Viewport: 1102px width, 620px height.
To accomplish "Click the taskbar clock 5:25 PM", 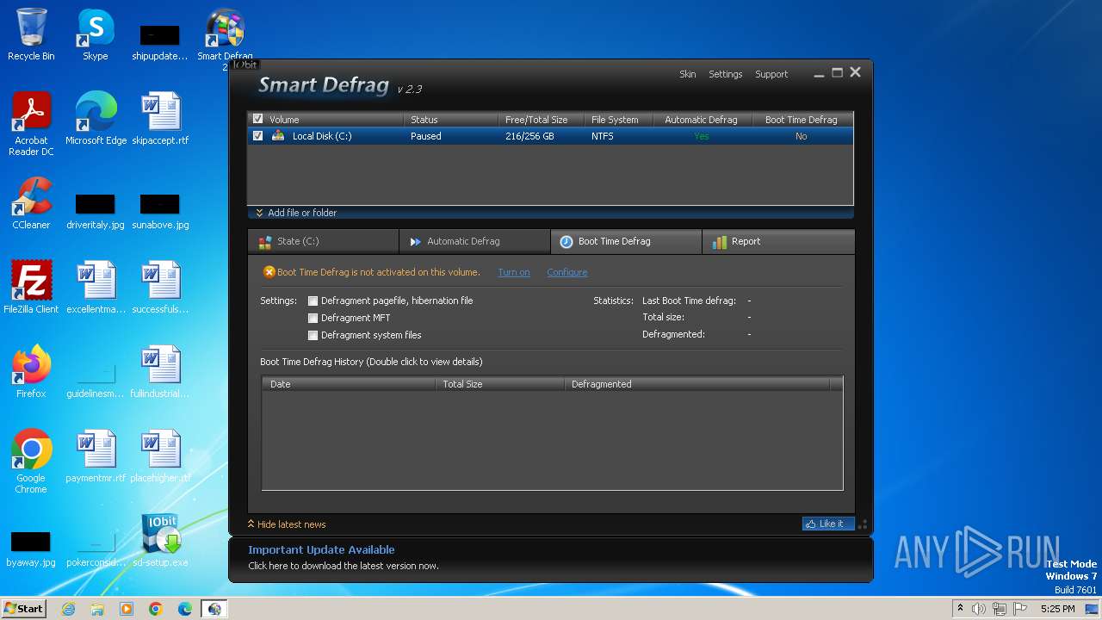I will pyautogui.click(x=1057, y=609).
